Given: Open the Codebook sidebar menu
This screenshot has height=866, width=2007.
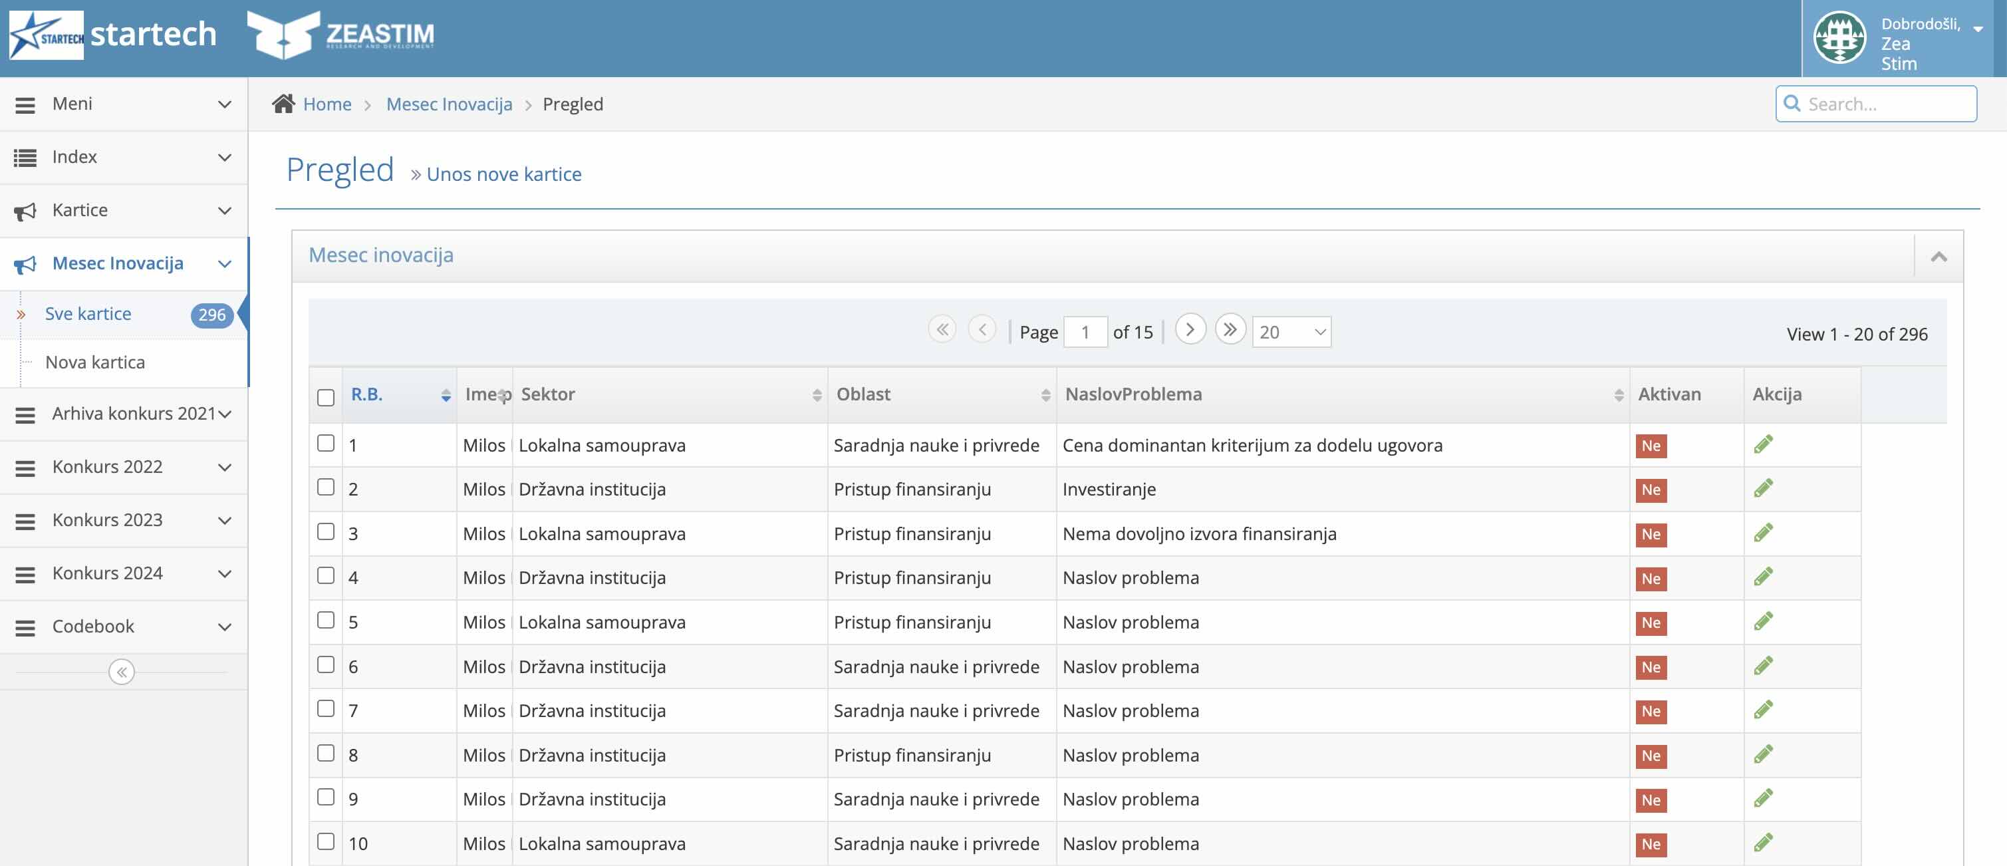Looking at the screenshot, I should click(x=124, y=627).
